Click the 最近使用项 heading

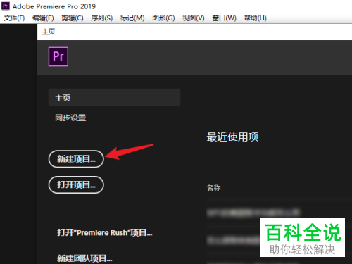click(x=232, y=137)
